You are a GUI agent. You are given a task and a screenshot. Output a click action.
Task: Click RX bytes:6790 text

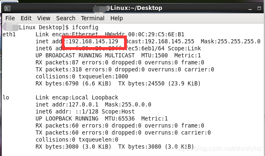point(57,83)
